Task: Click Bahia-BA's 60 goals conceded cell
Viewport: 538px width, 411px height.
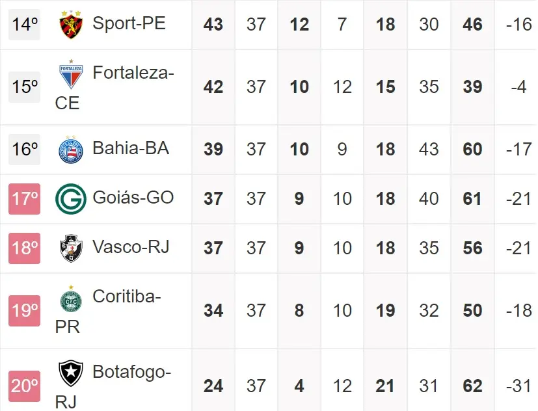Action: [472, 150]
